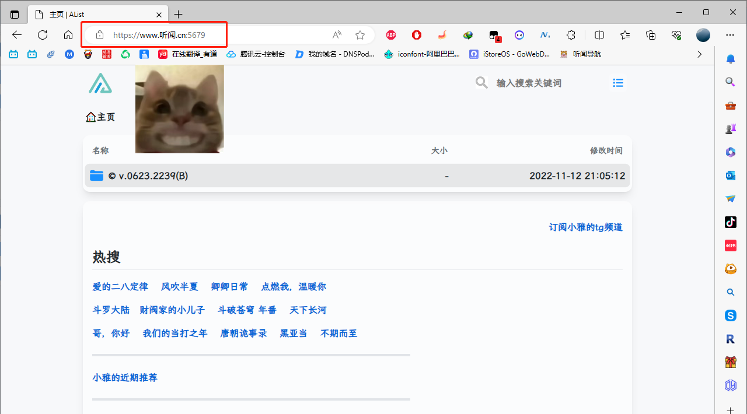Select the 主页 | AList tab
The image size is (747, 414).
point(99,14)
